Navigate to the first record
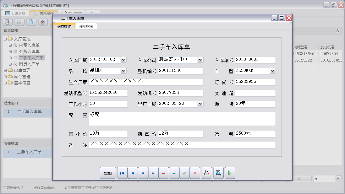 (x=122, y=173)
